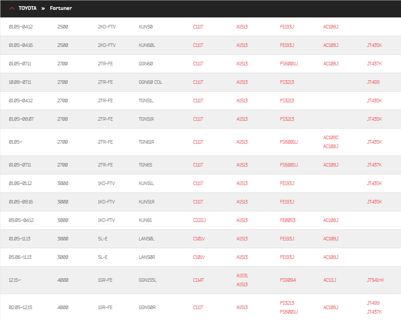
Task: Select date range 10.08~07.11
Action: (x=20, y=82)
